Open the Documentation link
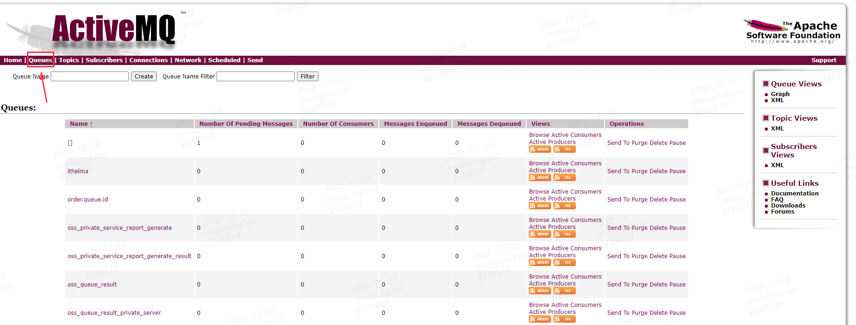This screenshot has width=856, height=325. point(795,194)
